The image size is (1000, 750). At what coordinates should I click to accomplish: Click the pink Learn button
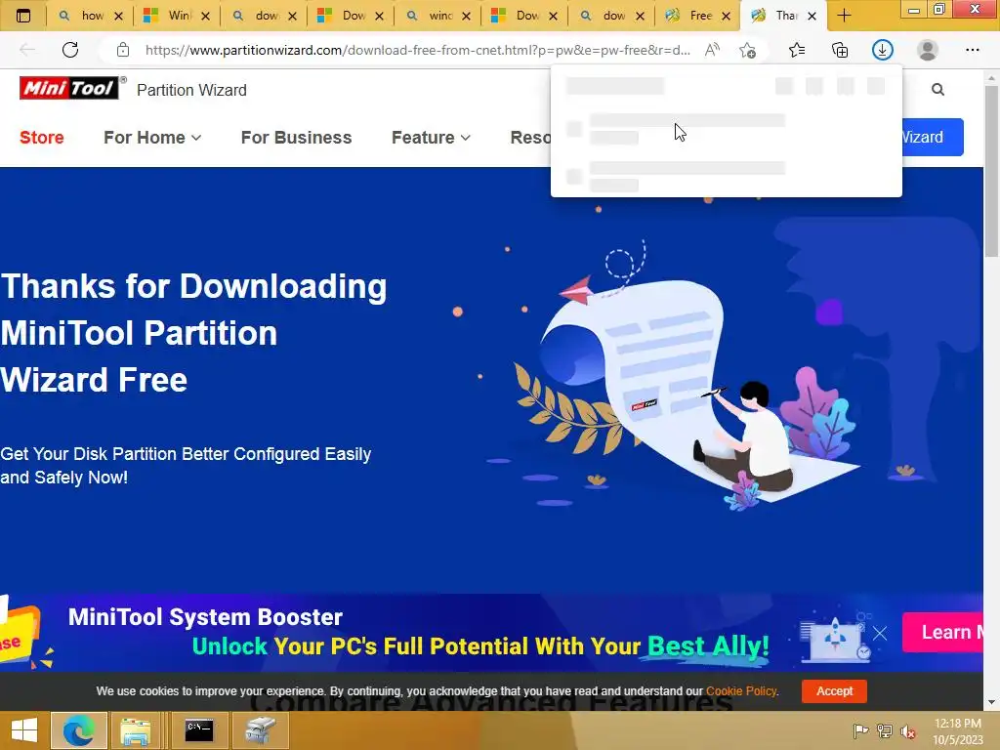(x=942, y=632)
